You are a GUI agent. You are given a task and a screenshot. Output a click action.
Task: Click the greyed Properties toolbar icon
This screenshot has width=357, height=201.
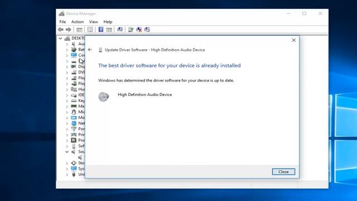pyautogui.click(x=90, y=30)
